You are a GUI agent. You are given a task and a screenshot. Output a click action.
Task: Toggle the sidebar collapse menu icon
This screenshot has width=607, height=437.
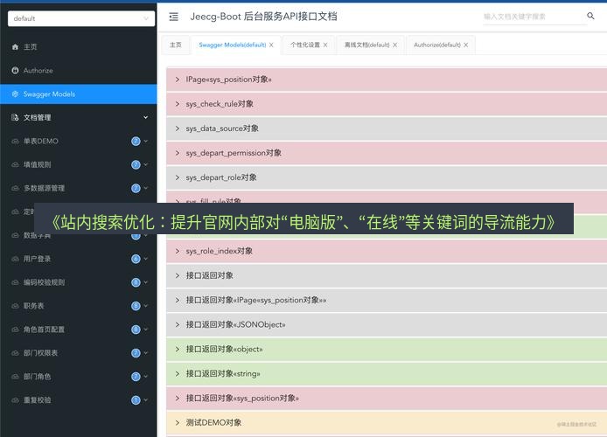coord(174,17)
